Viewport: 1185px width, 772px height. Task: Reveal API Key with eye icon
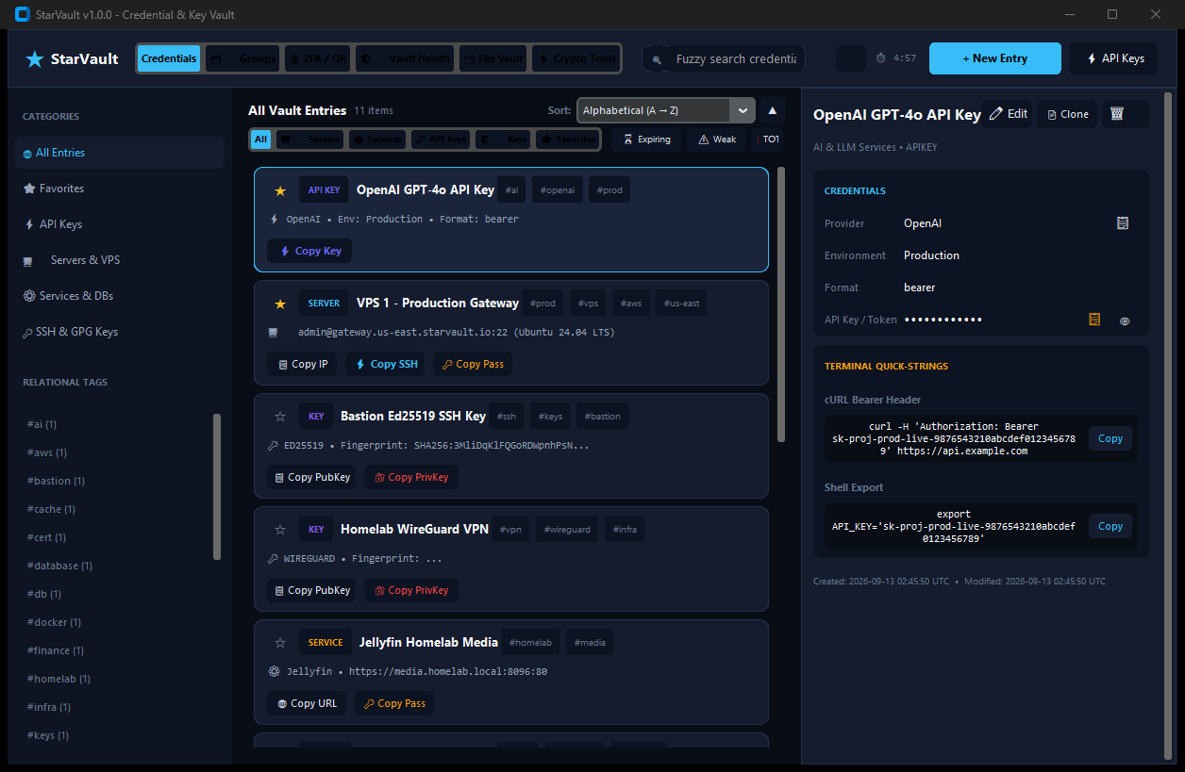[x=1125, y=320]
